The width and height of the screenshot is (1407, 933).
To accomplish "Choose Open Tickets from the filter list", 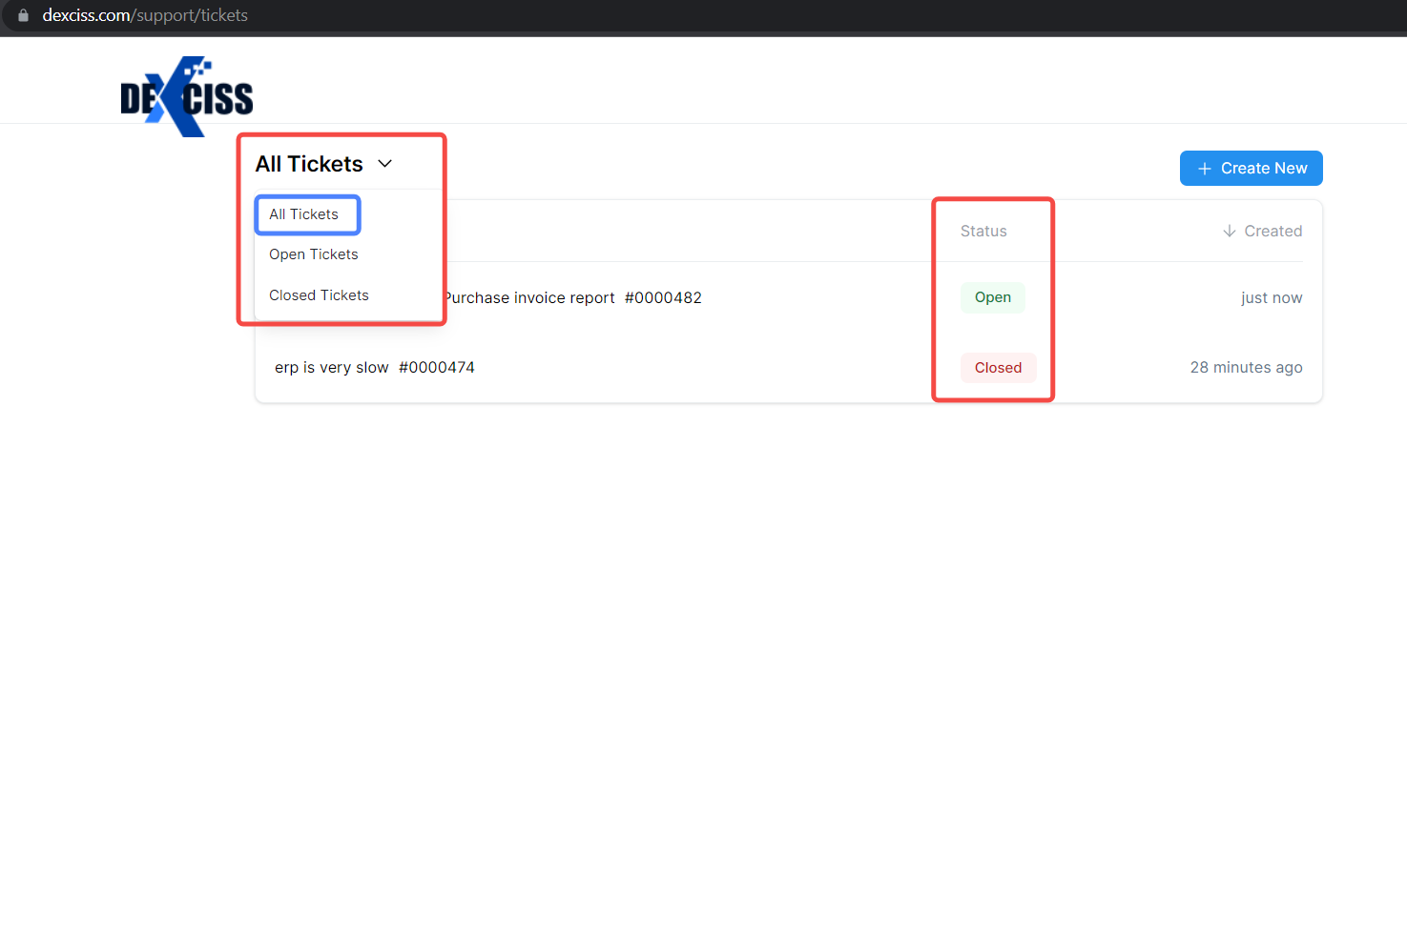I will click(313, 254).
